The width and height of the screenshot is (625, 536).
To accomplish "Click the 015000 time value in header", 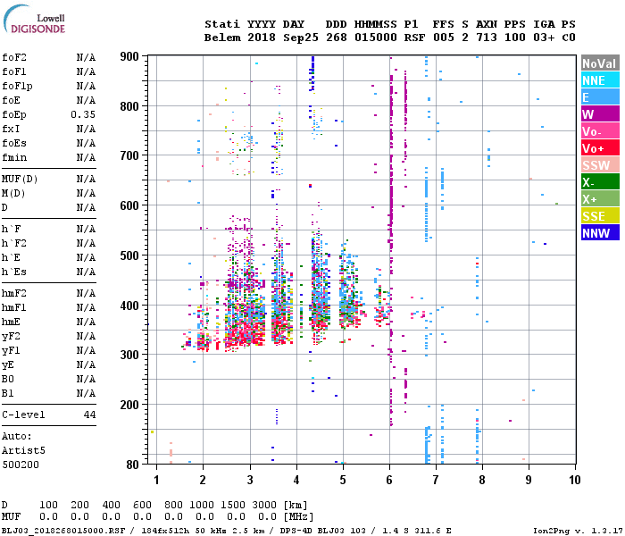I will 376,38.
